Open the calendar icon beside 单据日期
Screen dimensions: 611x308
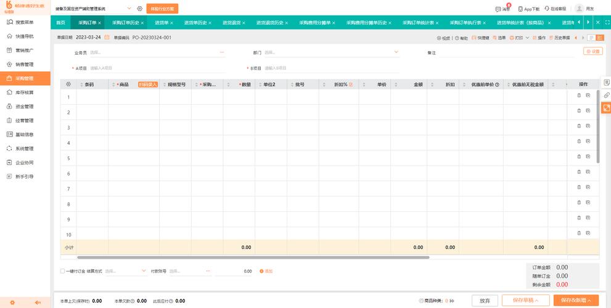point(107,38)
